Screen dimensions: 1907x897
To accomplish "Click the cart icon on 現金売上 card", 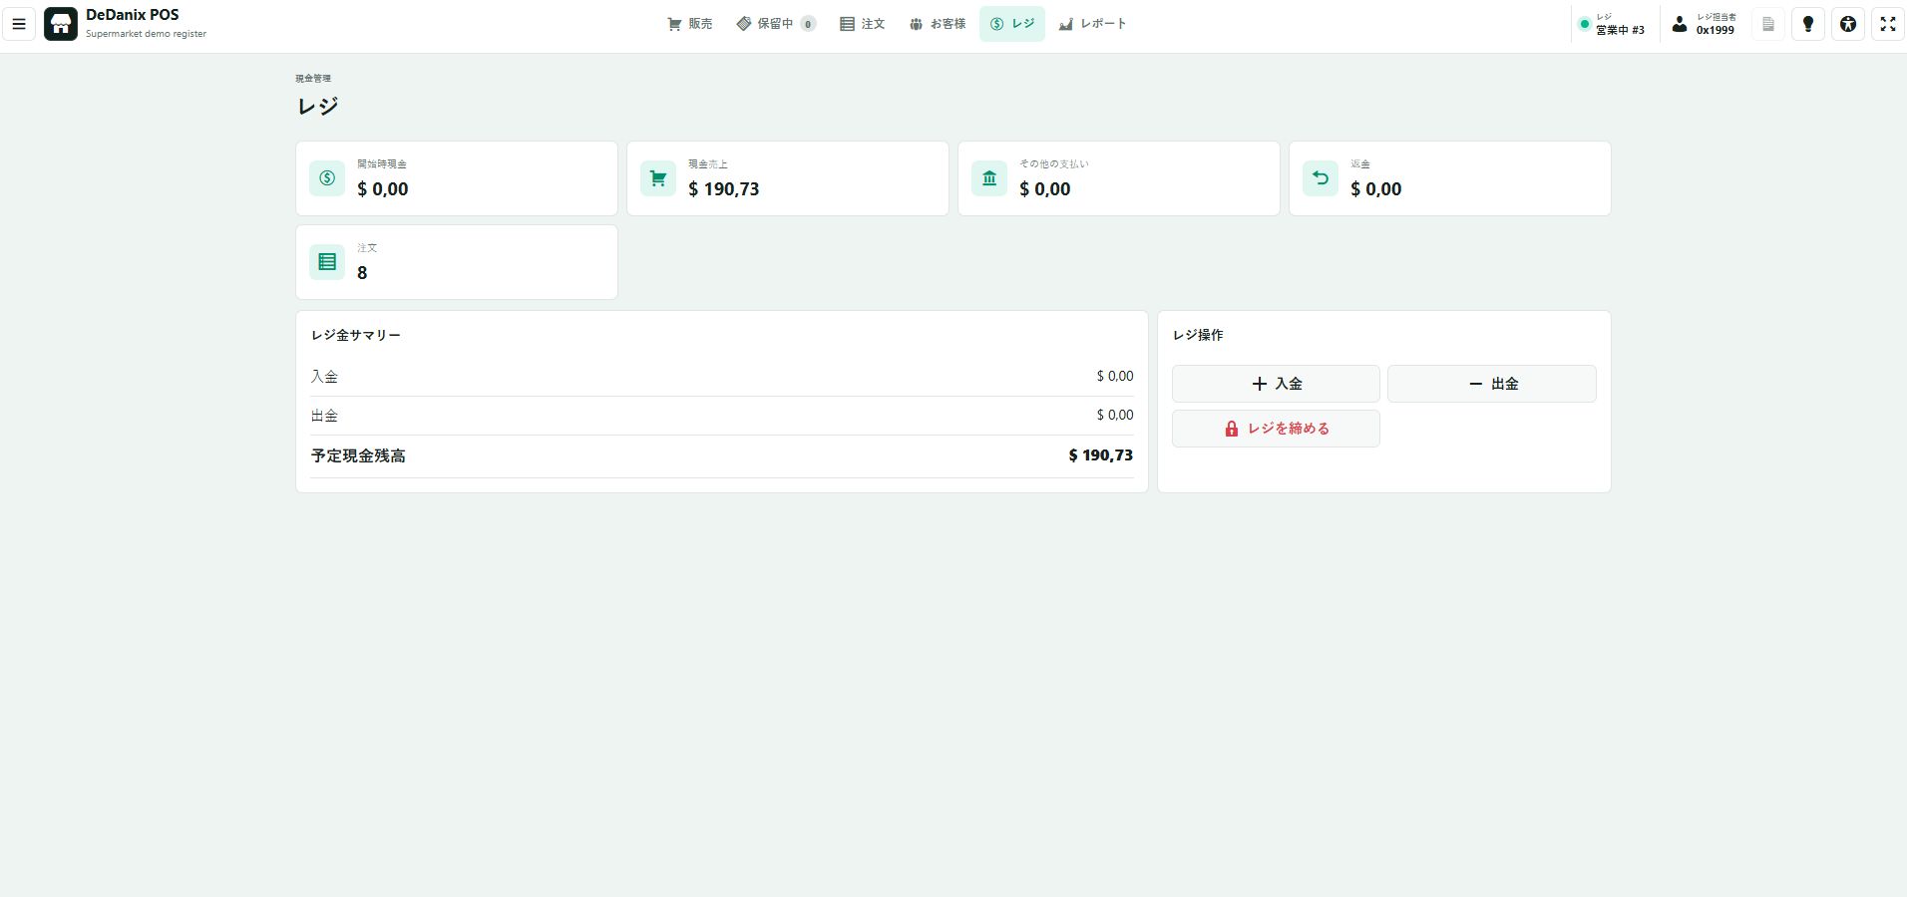I will tap(658, 178).
